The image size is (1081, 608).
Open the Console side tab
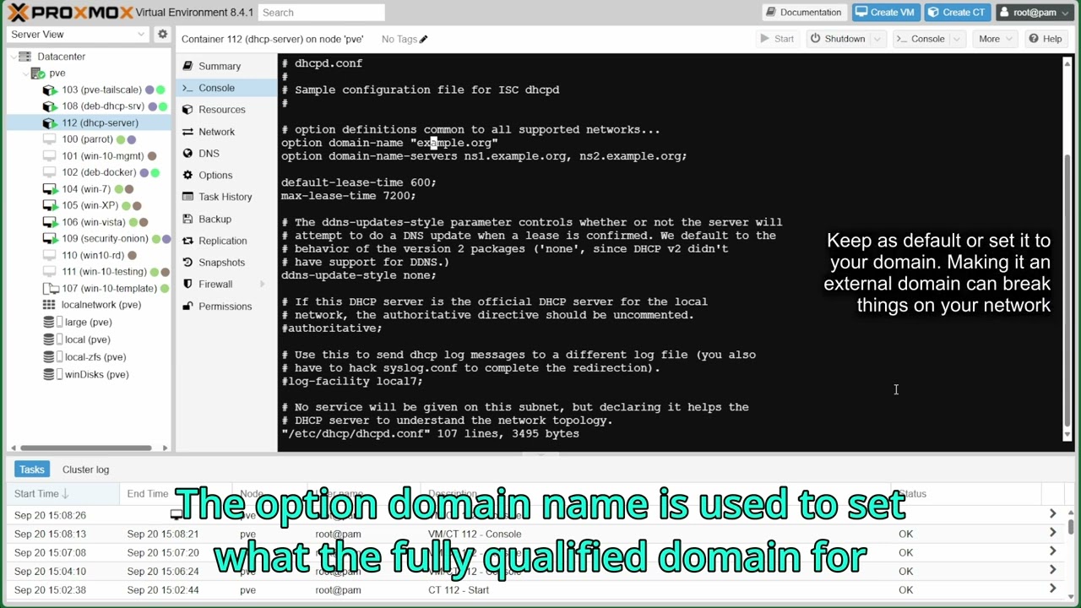tap(216, 88)
